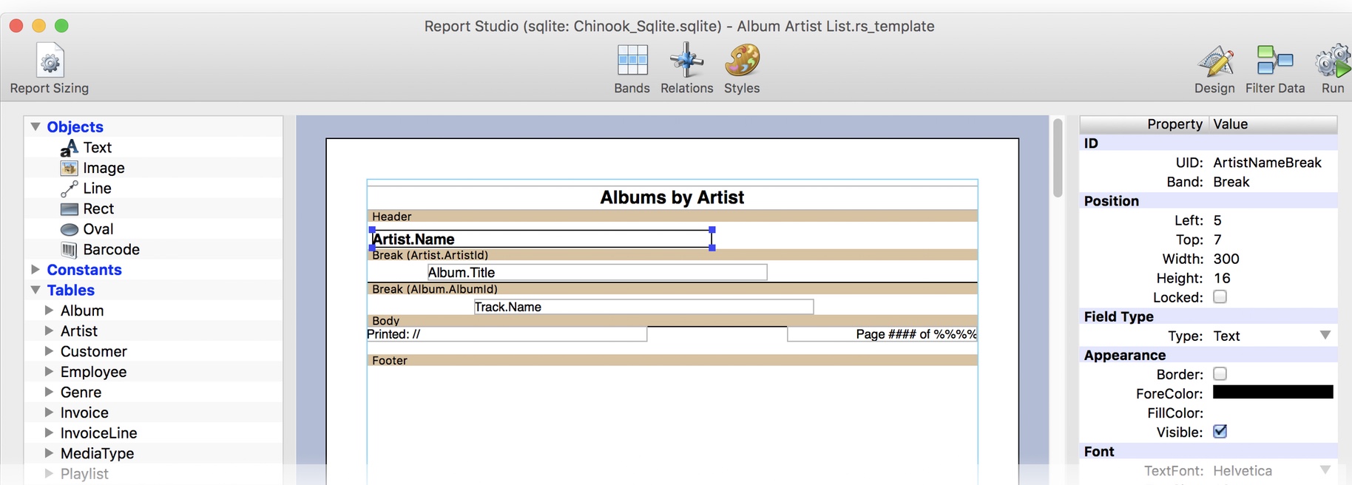The width and height of the screenshot is (1352, 485).
Task: Open the Relations tool
Action: (x=686, y=62)
